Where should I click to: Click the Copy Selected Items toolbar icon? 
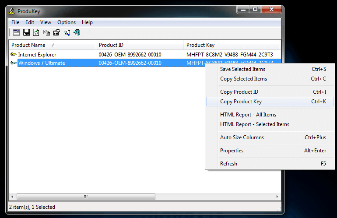pos(46,32)
